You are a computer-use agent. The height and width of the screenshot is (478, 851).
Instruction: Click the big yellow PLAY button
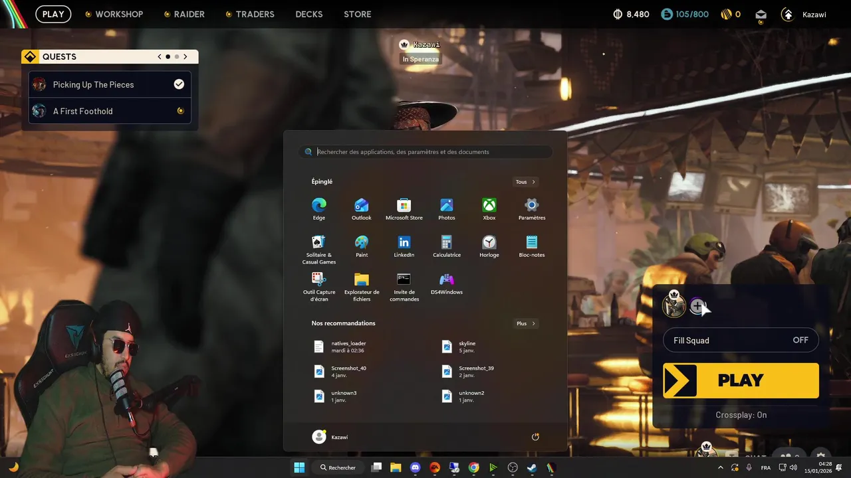[741, 380]
